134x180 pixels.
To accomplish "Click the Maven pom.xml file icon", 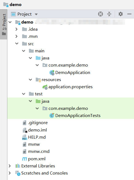I will (x=25, y=159).
